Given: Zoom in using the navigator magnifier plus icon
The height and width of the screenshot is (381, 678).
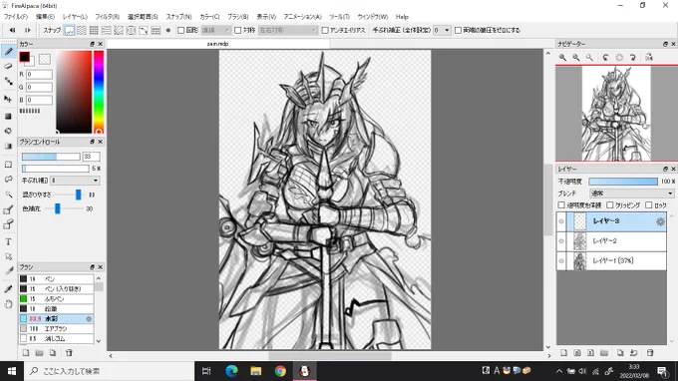Looking at the screenshot, I should [x=562, y=57].
